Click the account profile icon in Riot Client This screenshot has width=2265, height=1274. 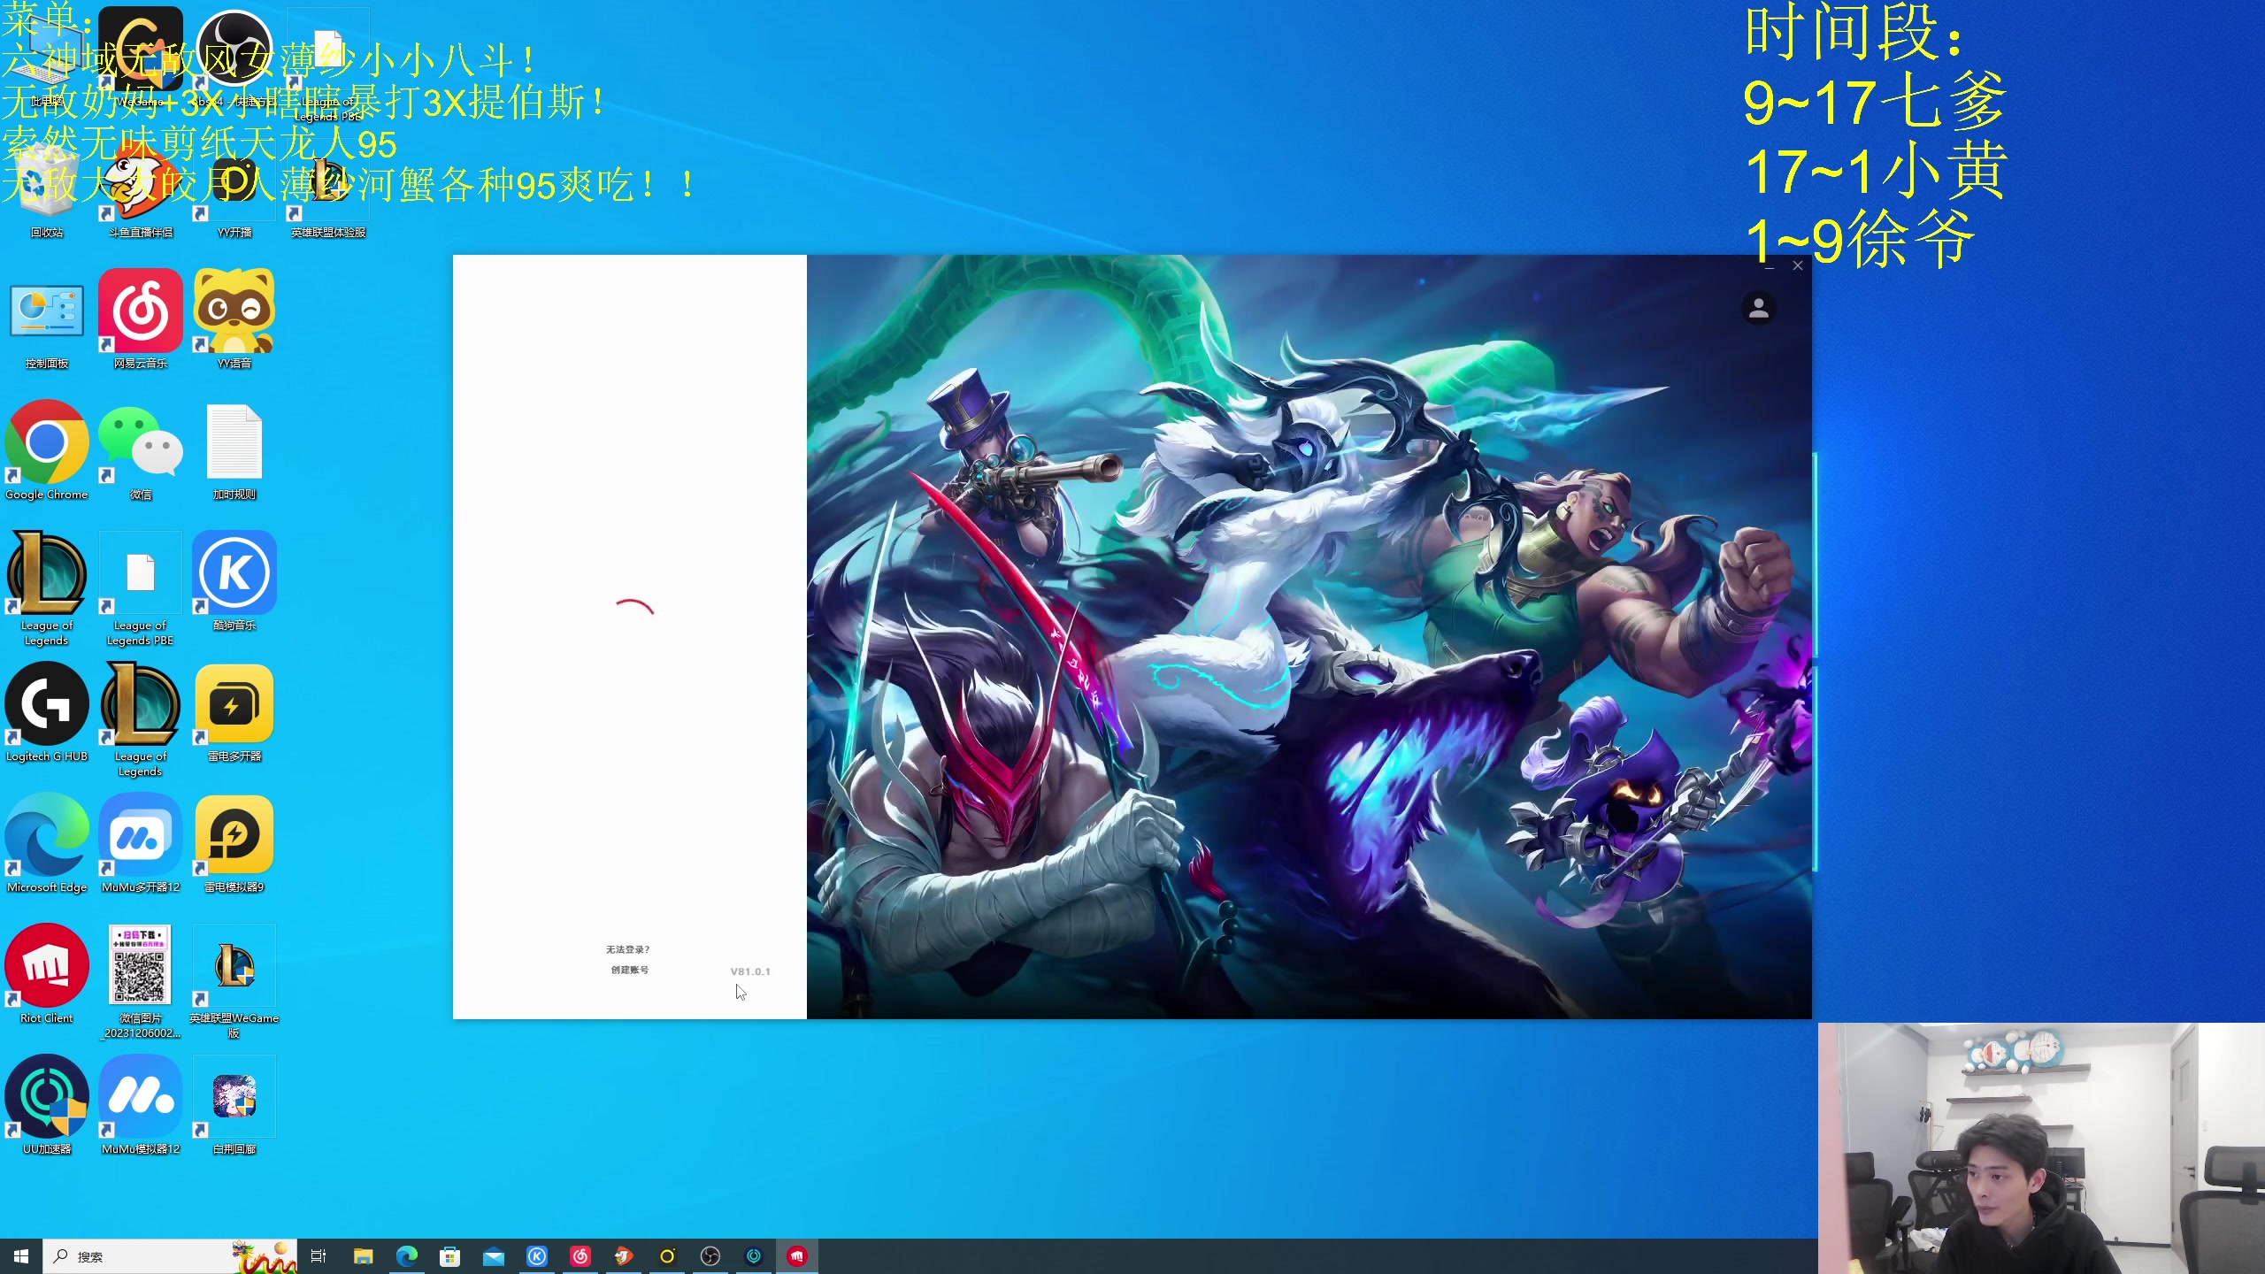tap(1758, 309)
